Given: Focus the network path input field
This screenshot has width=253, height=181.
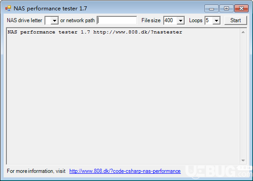Looking at the screenshot, I should click(117, 20).
